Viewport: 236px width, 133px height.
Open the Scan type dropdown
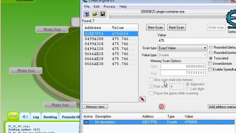coord(183,48)
